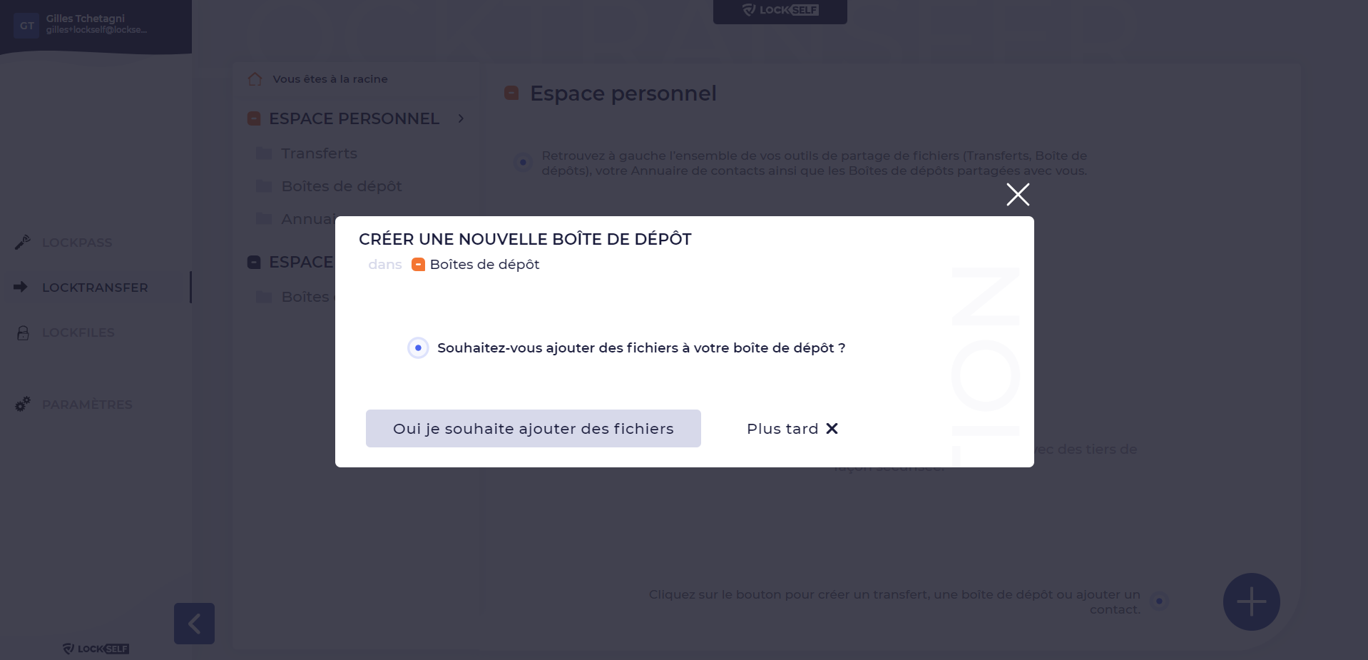This screenshot has width=1368, height=660.
Task: Select the Transferts folder in tree
Action: [319, 153]
